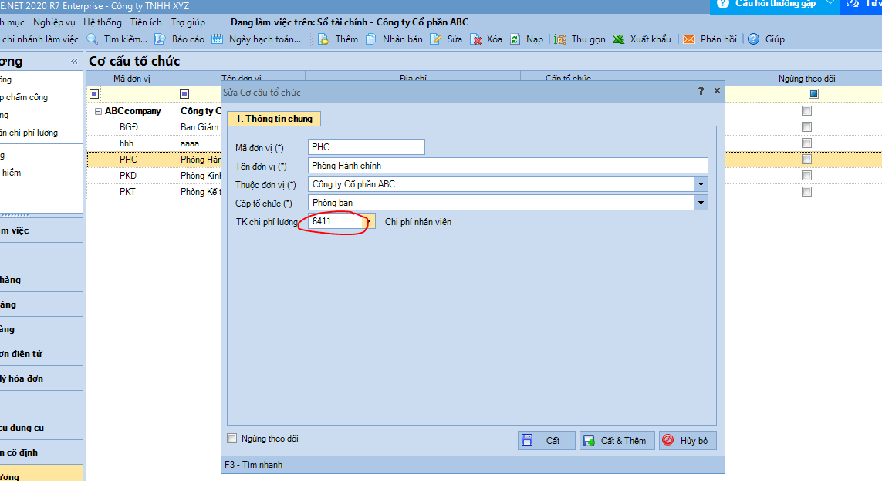Open the Cấp tổ chức dropdown
The height and width of the screenshot is (481, 882).
pos(701,203)
